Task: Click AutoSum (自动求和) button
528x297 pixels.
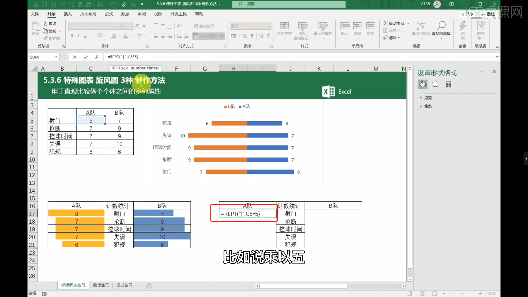Action: click(x=394, y=23)
